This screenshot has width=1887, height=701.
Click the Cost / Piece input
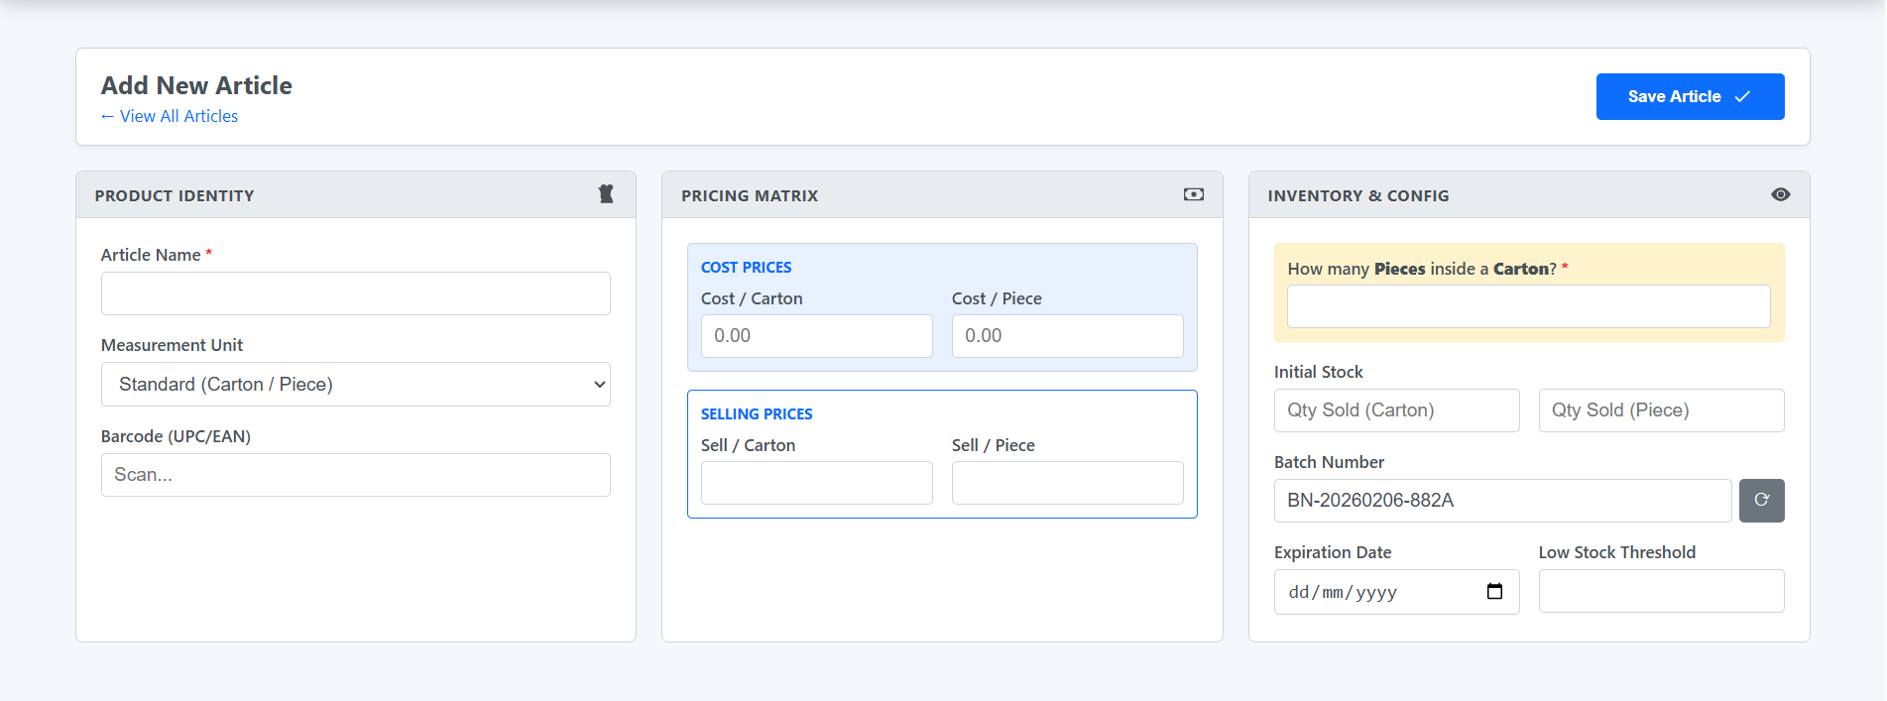coord(1068,336)
